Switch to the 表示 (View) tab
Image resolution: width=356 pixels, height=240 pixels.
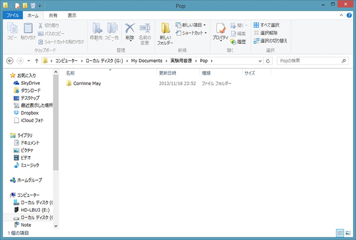pos(72,16)
